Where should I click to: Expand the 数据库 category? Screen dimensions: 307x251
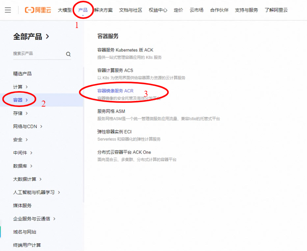(23, 166)
